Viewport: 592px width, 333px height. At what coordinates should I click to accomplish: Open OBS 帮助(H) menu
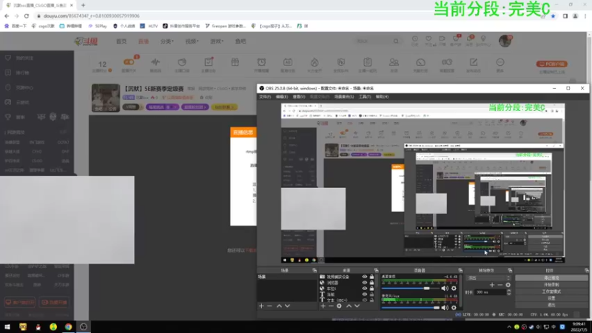click(382, 97)
